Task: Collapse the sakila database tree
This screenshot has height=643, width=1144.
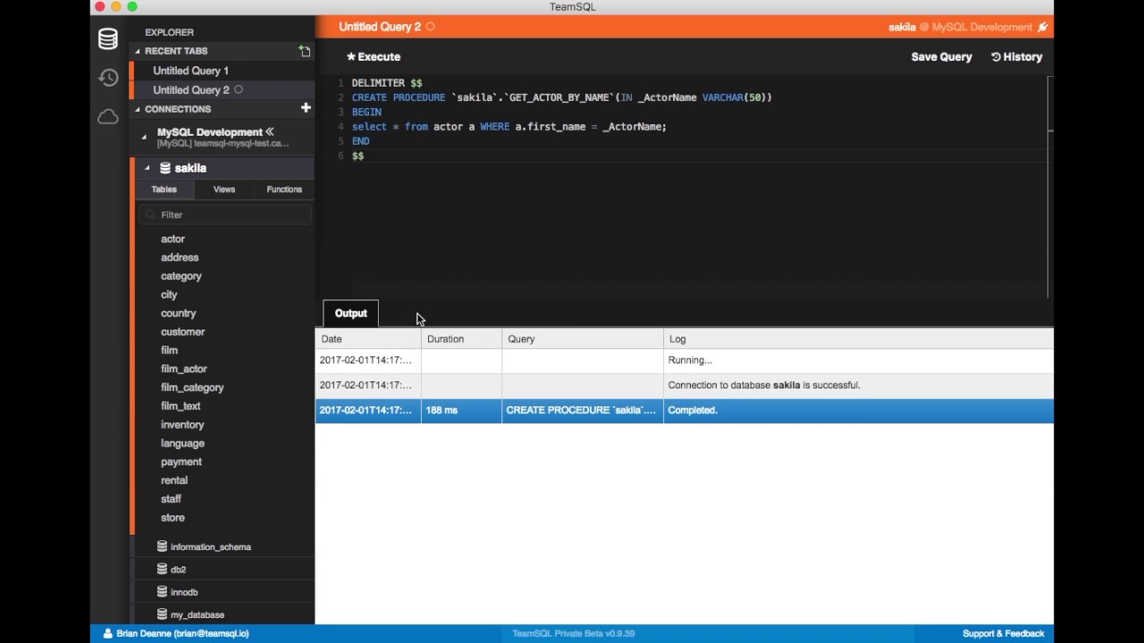Action: [147, 168]
